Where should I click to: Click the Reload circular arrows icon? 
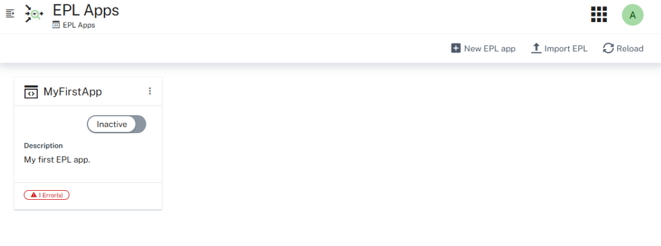(x=608, y=49)
